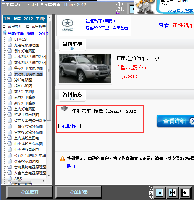Click bottom view control left-arrow icon
The height and width of the screenshot is (200, 194).
click(185, 193)
